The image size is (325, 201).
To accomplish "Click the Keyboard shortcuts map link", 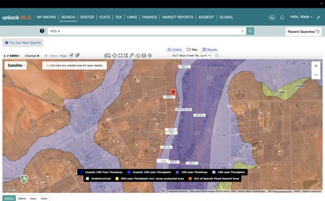I will tap(178, 191).
